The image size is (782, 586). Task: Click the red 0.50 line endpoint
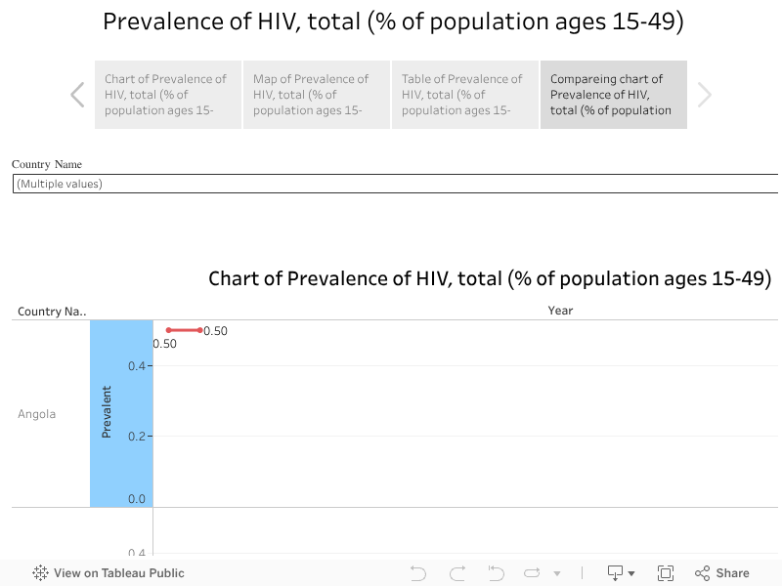(200, 330)
